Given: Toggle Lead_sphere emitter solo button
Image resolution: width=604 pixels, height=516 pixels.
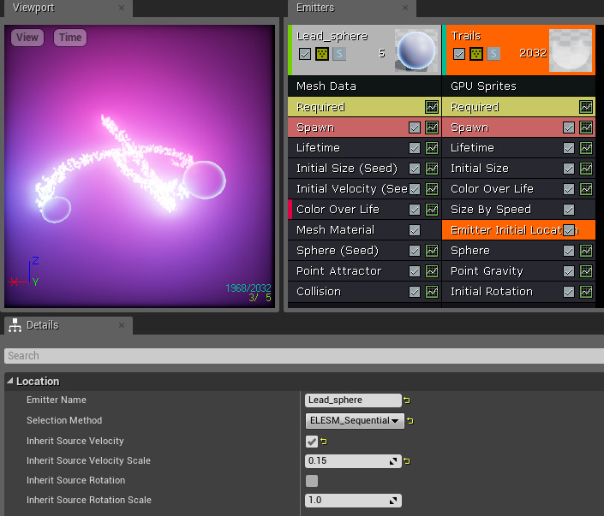Looking at the screenshot, I should tap(339, 54).
